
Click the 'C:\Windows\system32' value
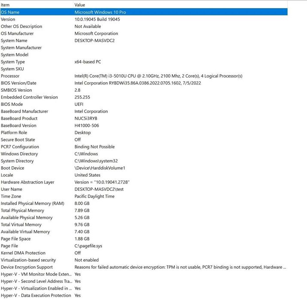(x=96, y=161)
